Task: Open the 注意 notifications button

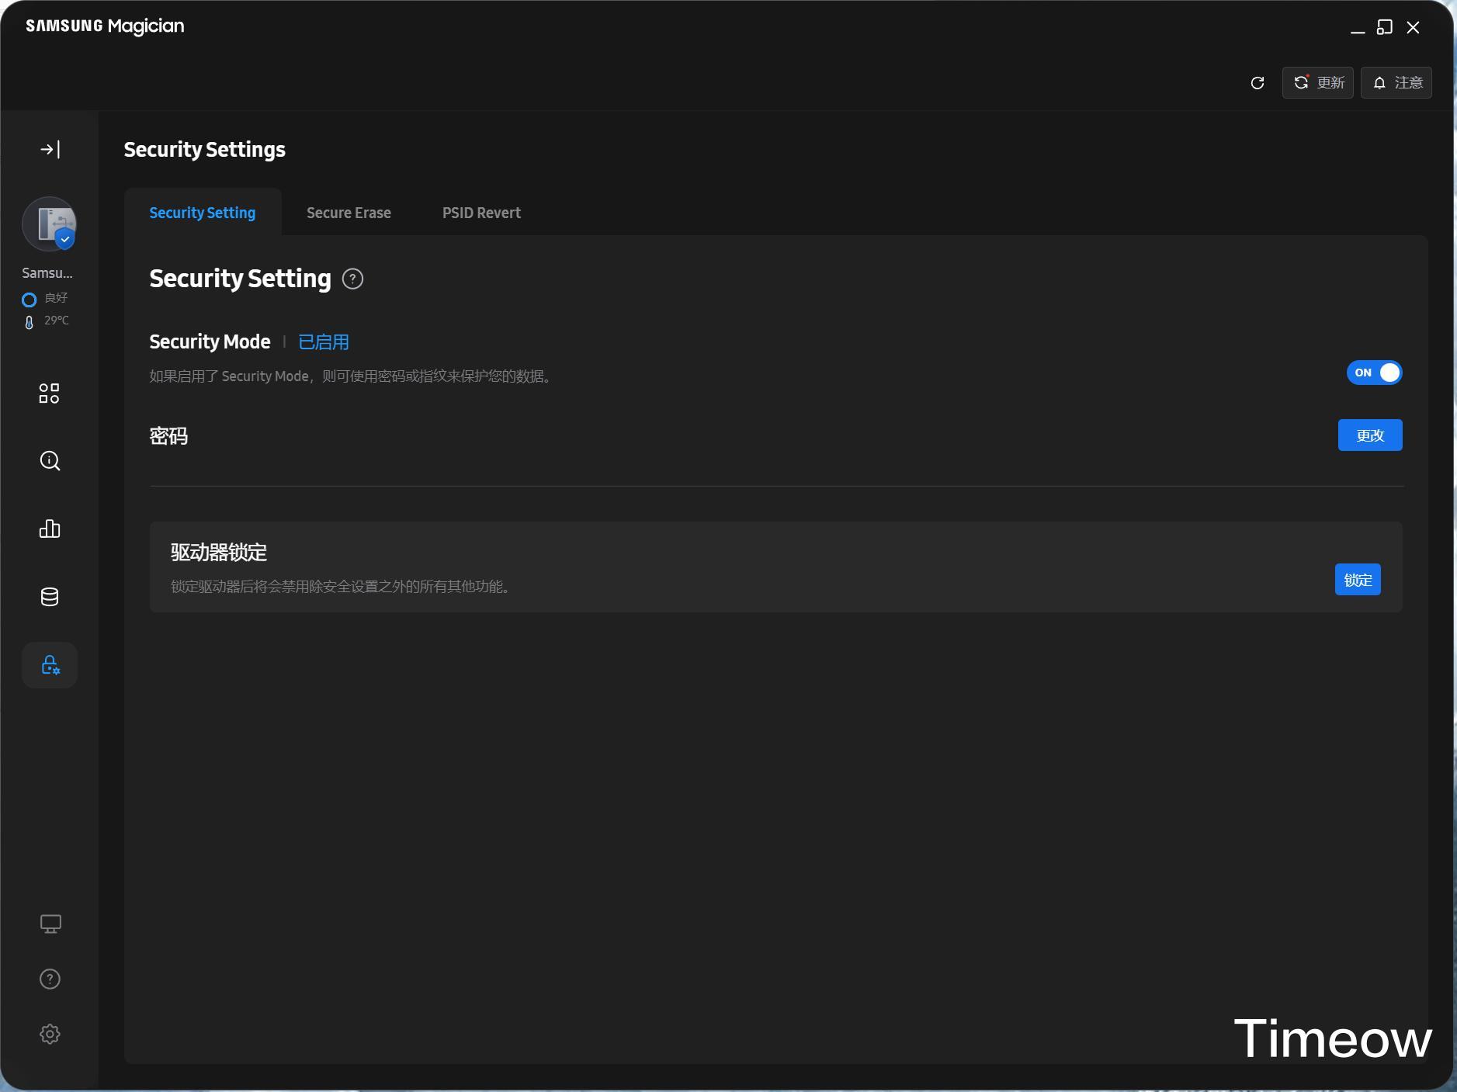Action: (x=1396, y=83)
